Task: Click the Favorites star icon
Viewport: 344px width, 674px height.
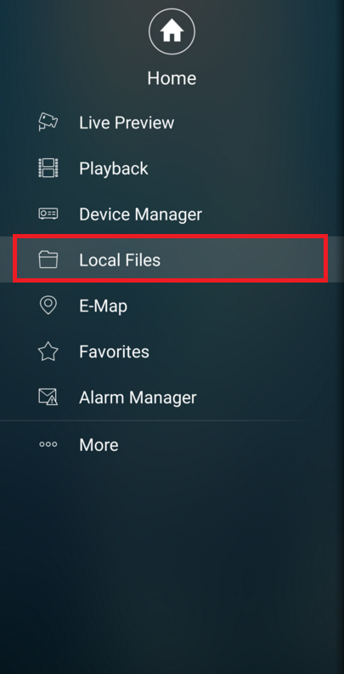Action: 48,351
